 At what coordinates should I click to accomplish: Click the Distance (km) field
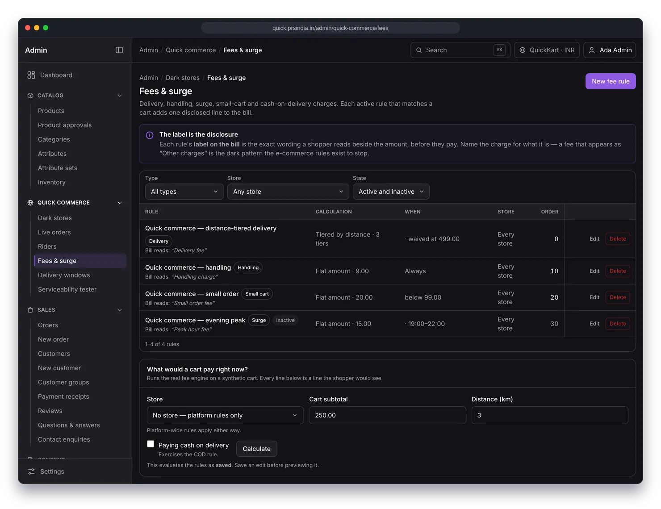(x=550, y=415)
